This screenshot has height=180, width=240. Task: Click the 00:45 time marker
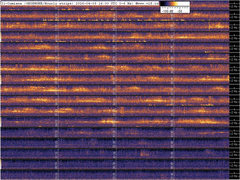pyautogui.click(x=172, y=165)
